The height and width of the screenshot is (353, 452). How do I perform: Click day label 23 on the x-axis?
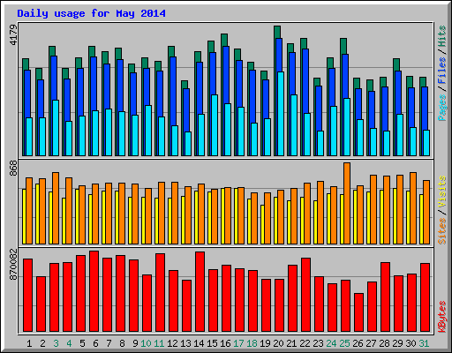pyautogui.click(x=318, y=343)
